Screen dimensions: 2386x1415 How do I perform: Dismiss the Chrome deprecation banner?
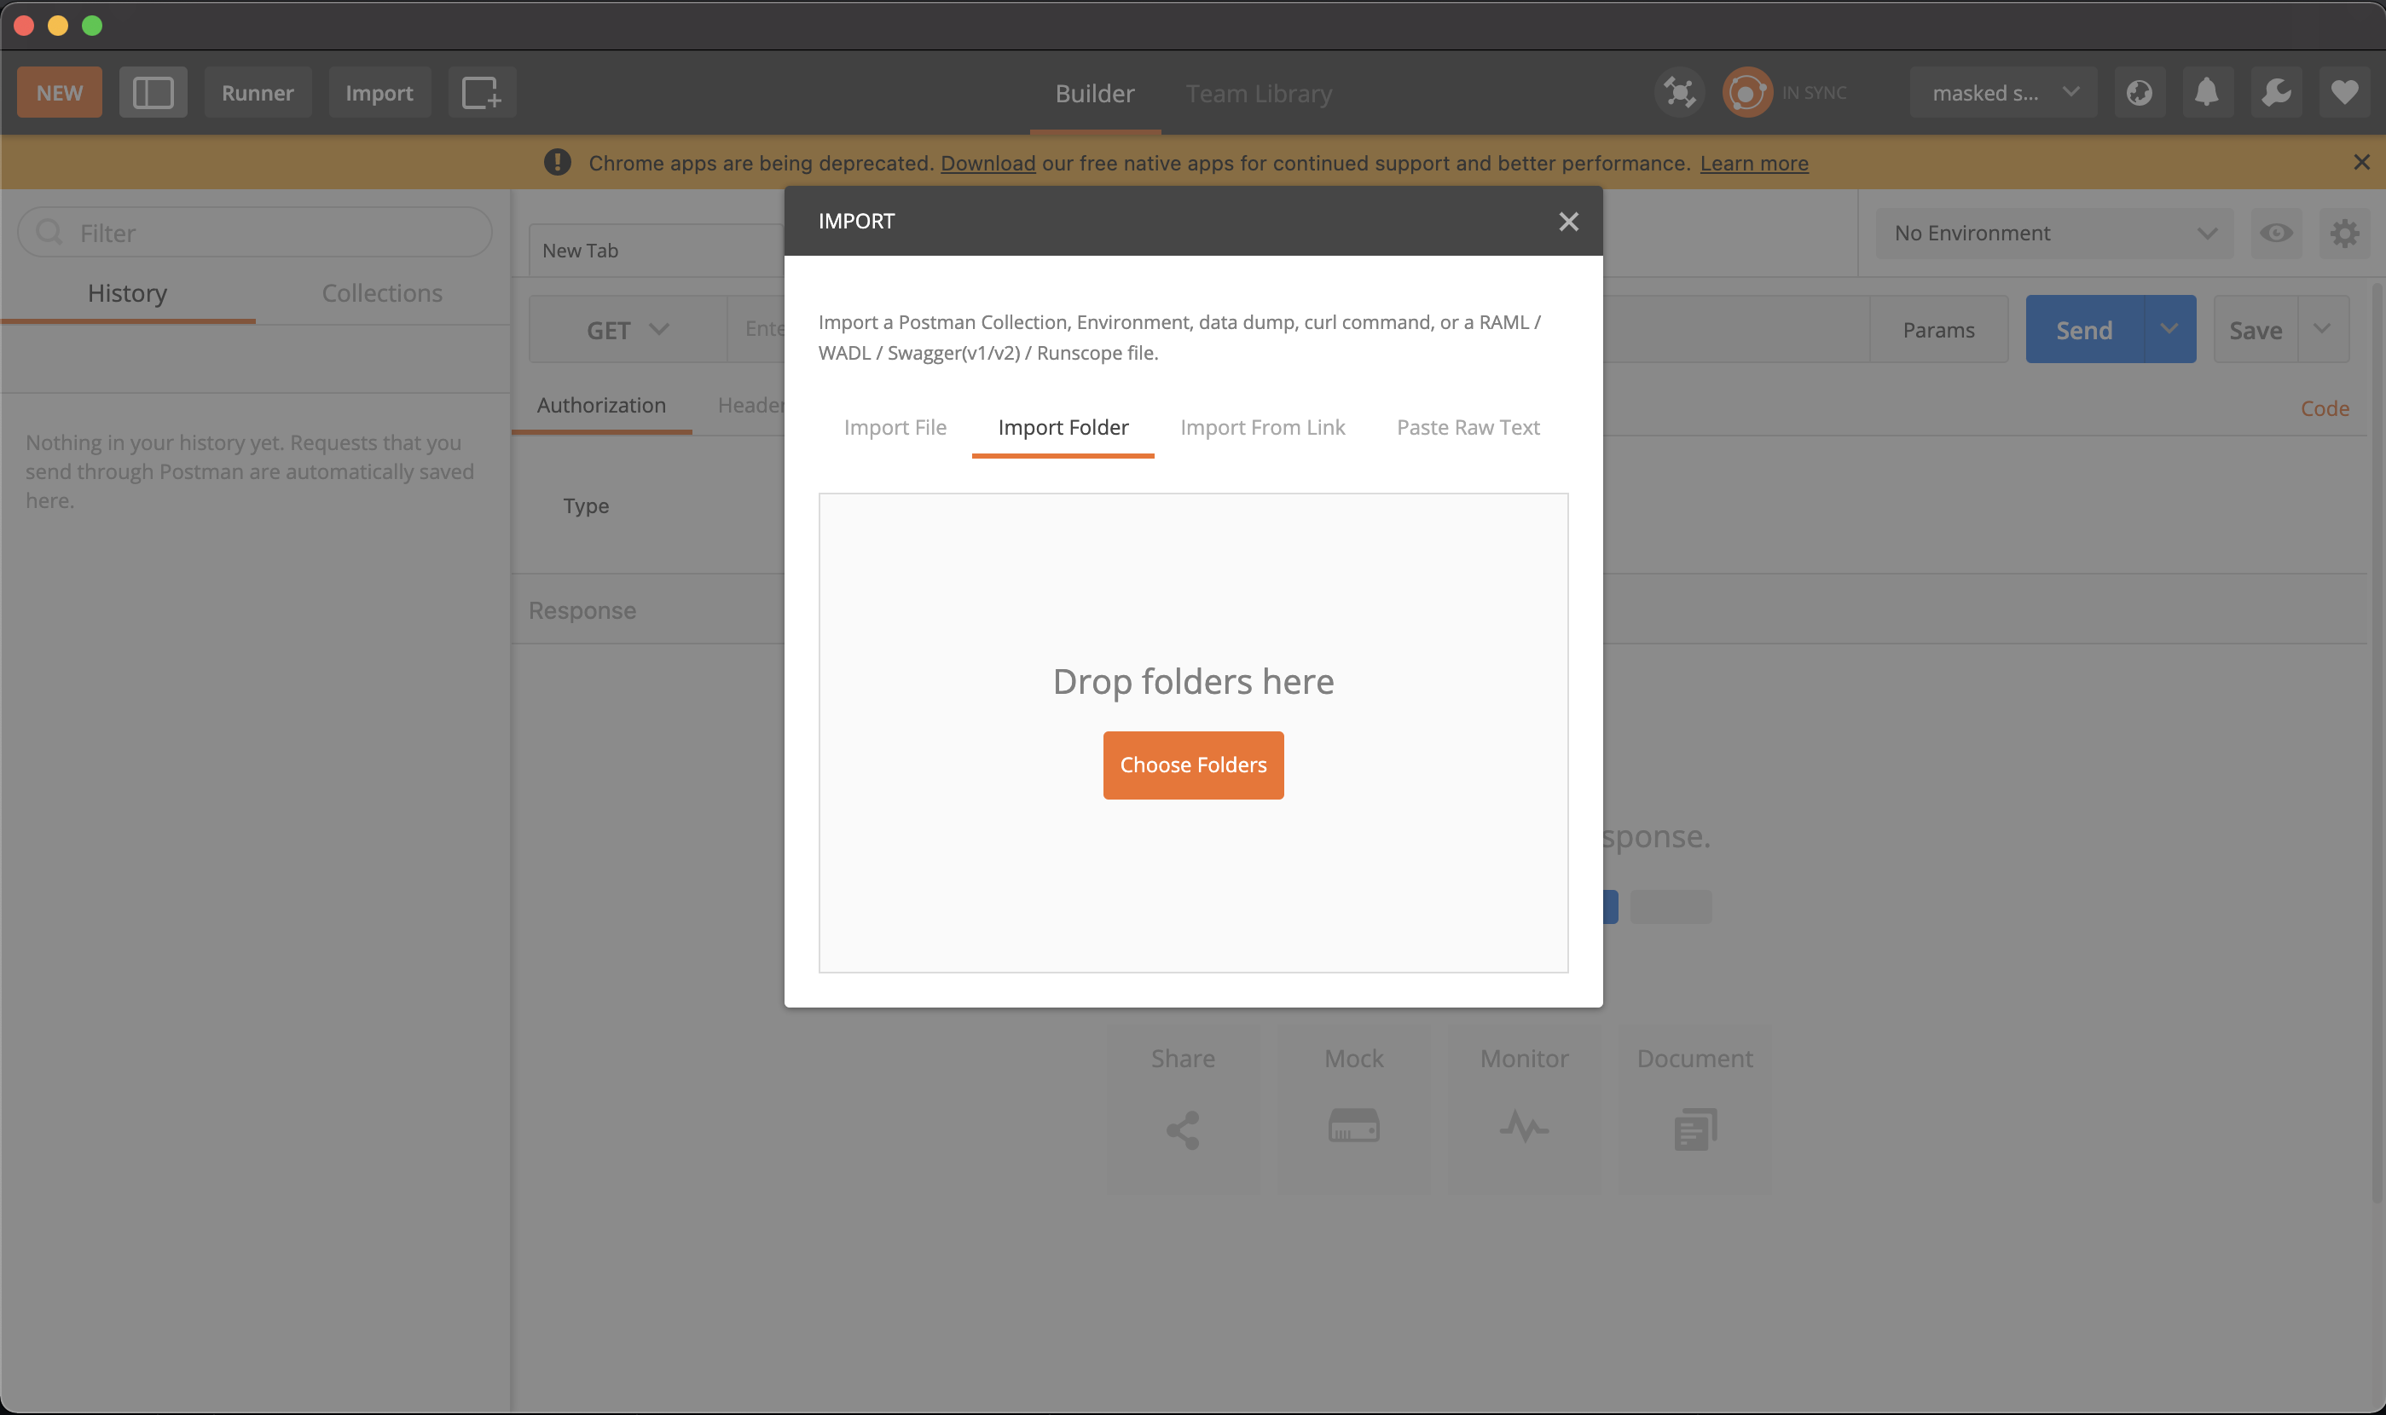(2361, 162)
